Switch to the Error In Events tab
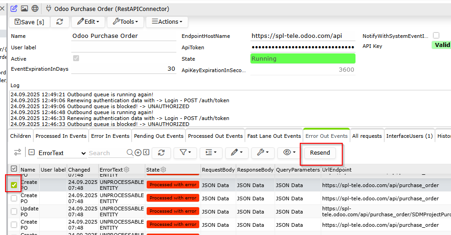Viewport: 451px width, 235px height. (110, 136)
